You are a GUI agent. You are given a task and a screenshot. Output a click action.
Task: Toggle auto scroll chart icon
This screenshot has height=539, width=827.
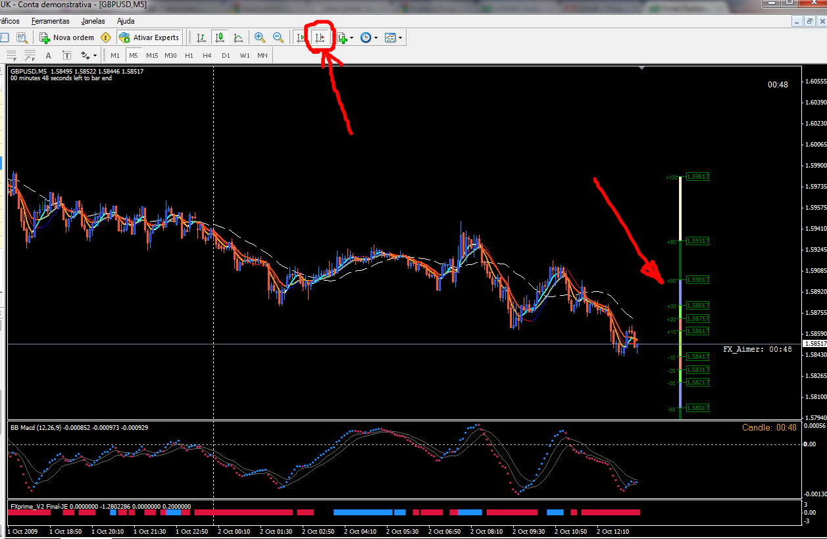[x=301, y=37]
